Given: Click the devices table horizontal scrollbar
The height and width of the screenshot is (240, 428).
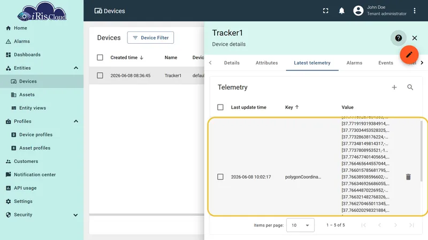Looking at the screenshot, I should 147,215.
